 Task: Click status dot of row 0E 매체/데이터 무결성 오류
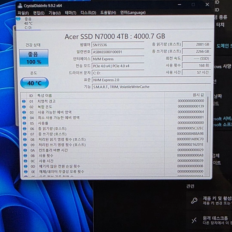tap(26, 172)
